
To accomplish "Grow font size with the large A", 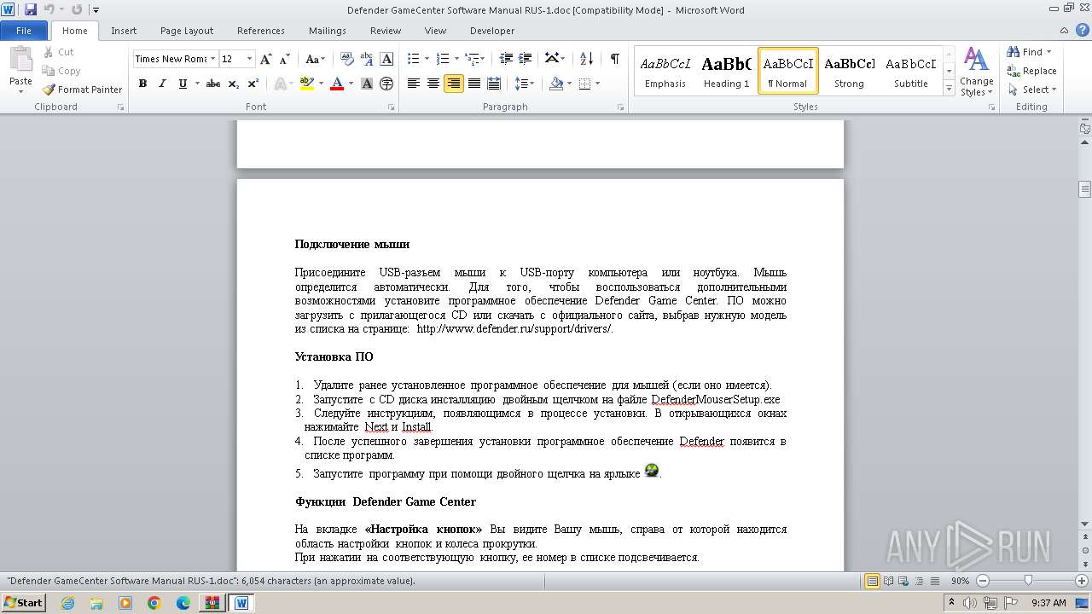I will [x=266, y=59].
